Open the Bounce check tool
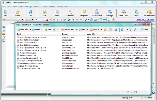157x101 pixels. coord(149,13)
